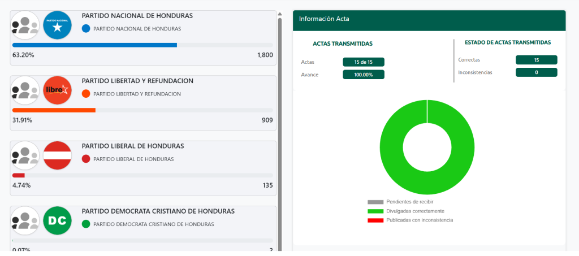Viewport: 579px width, 256px height.
Task: Click the 'Actas' label
Action: click(308, 62)
